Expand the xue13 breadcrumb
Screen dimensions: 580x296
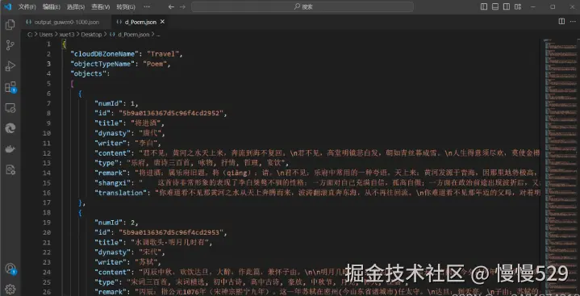(x=67, y=35)
